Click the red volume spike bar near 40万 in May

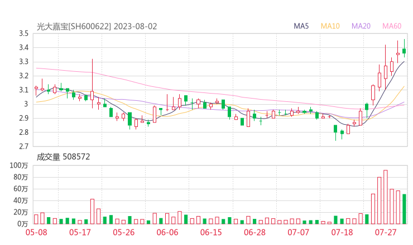pyautogui.click(x=92, y=212)
